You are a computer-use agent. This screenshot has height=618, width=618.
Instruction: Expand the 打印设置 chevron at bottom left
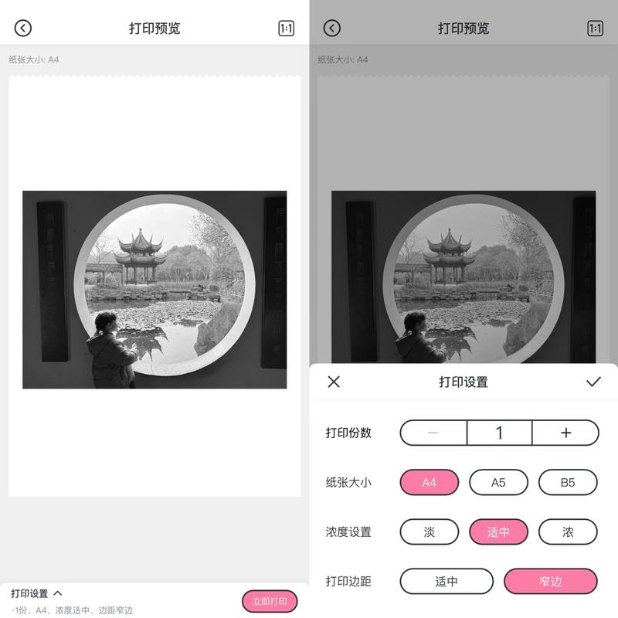[x=57, y=593]
